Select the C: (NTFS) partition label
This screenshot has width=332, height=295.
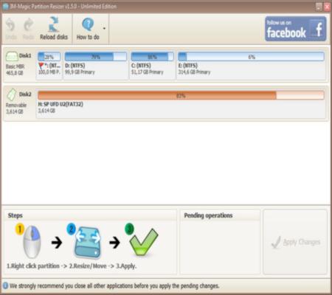coord(141,66)
